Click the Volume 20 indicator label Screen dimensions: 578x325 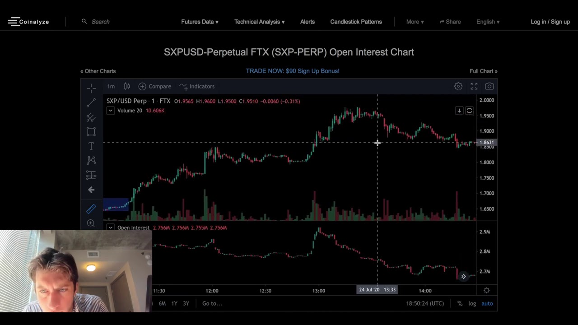point(130,111)
